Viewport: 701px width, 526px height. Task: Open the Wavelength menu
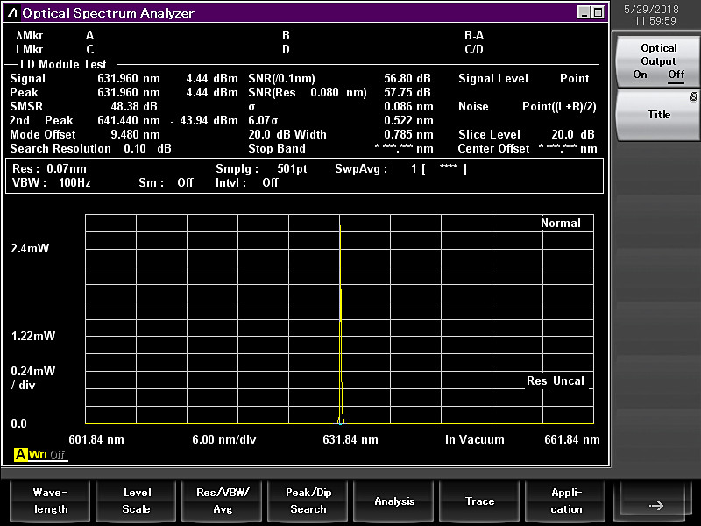50,501
